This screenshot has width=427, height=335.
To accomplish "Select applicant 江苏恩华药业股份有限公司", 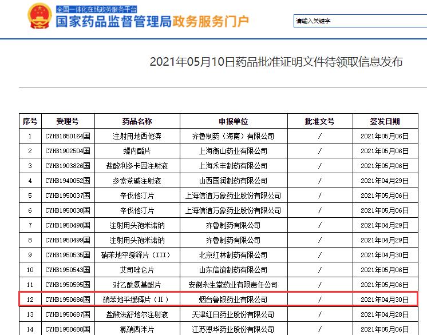I will click(x=233, y=329).
